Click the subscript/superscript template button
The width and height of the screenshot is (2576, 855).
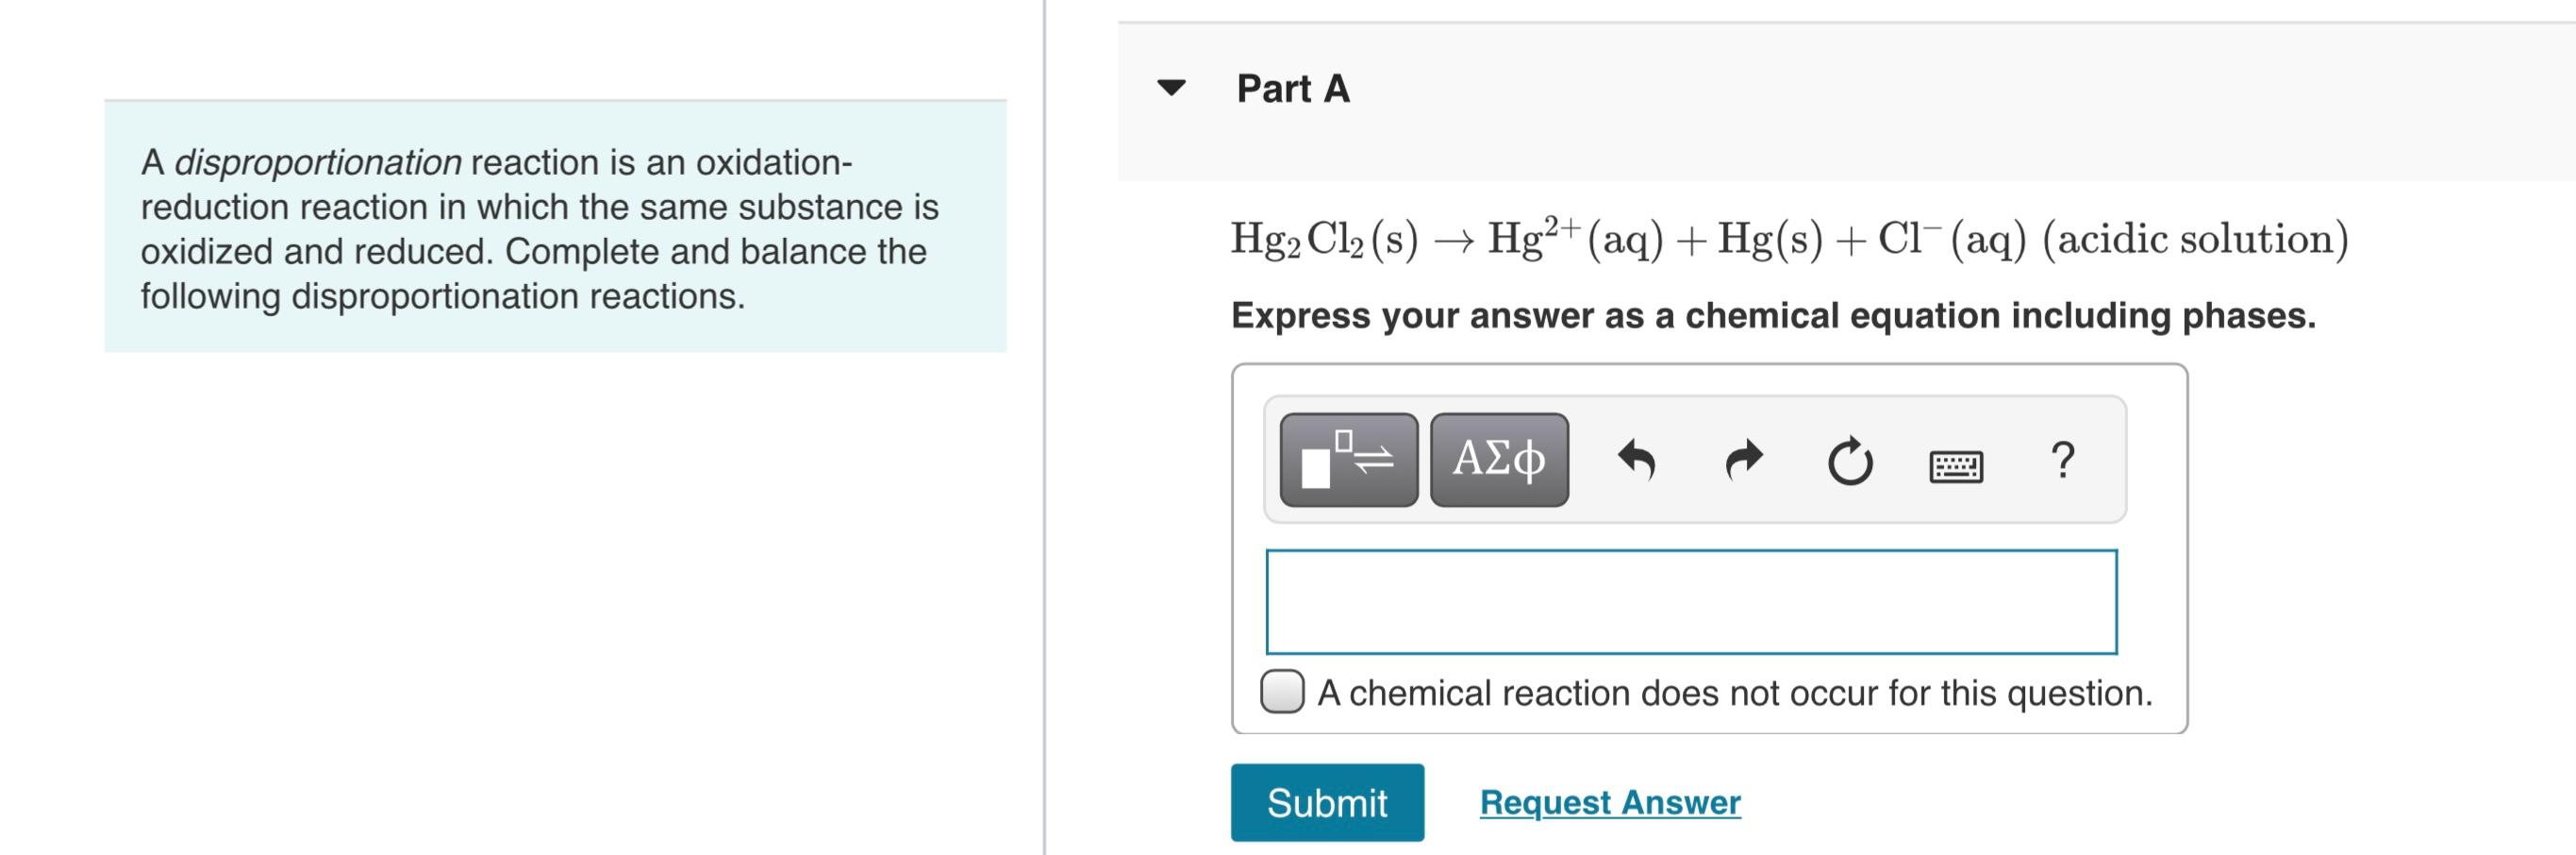[x=1349, y=461]
